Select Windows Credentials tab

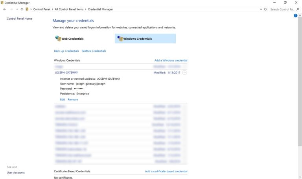click(145, 38)
